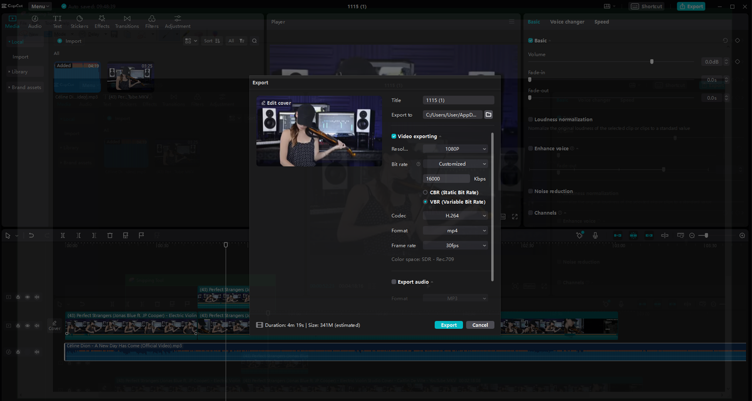Open the Codec H.264 dropdown
Viewport: 752px width, 401px height.
[455, 215]
